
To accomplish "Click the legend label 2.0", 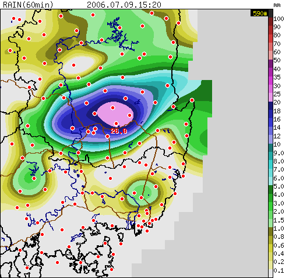I will [279, 211].
